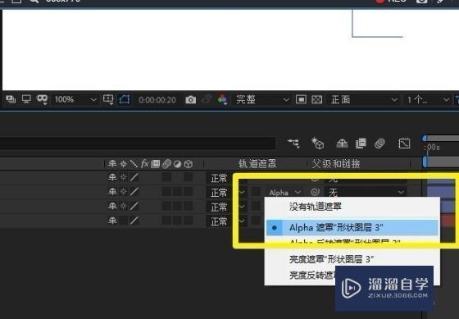Click the 父级和链接 column header

pyautogui.click(x=336, y=164)
